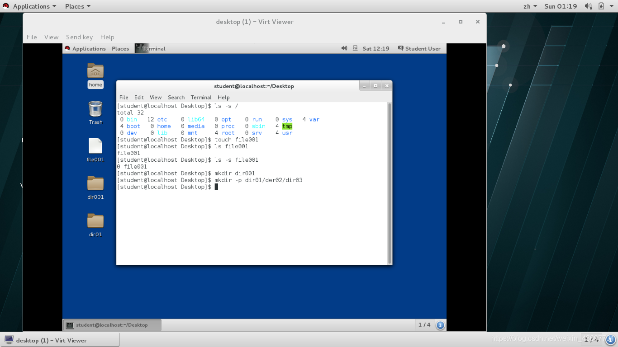Viewport: 618px width, 347px height.
Task: Close the terminal window
Action: (x=386, y=85)
